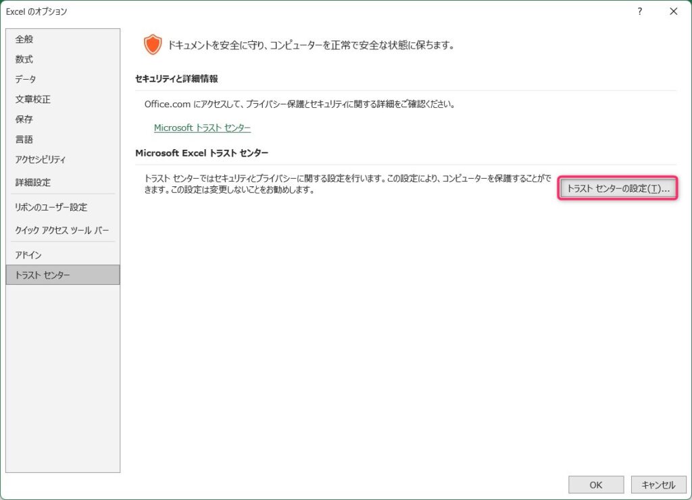Open リボンのユーザー設定 page
Image resolution: width=692 pixels, height=500 pixels.
coord(51,207)
